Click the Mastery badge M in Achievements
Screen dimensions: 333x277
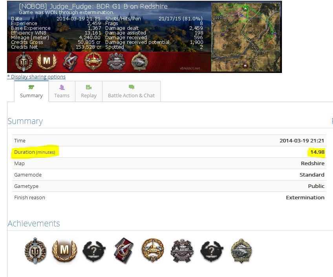pos(64,251)
